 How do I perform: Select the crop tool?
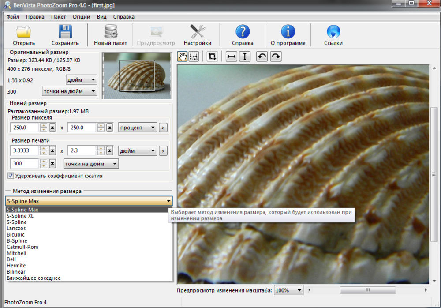(212, 56)
